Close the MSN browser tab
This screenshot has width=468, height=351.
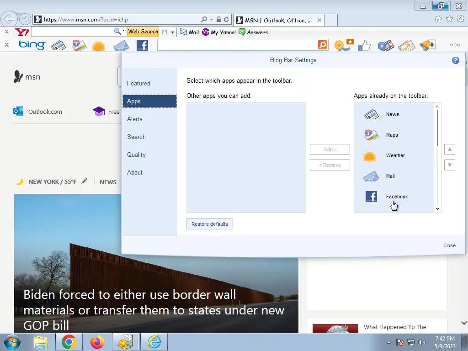coord(319,20)
